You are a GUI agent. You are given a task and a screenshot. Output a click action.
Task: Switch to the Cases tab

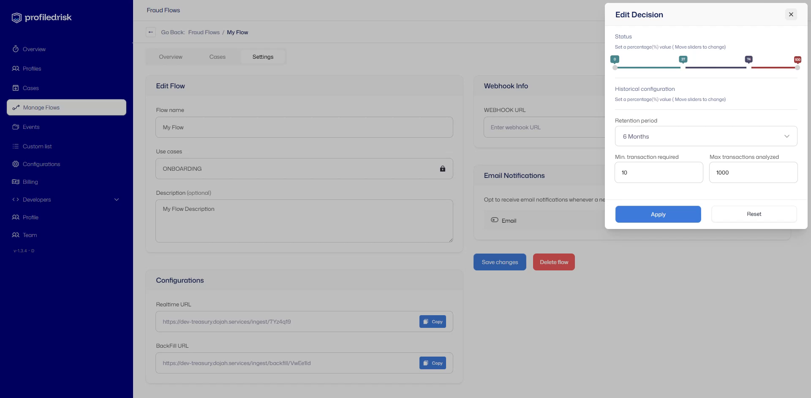click(x=217, y=56)
